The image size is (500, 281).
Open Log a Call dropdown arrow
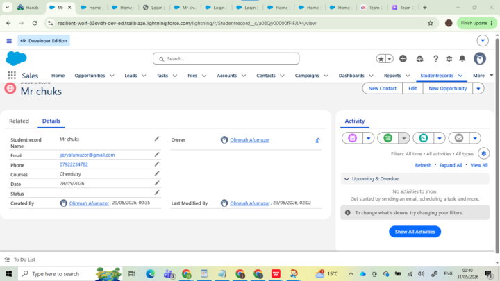(440, 138)
